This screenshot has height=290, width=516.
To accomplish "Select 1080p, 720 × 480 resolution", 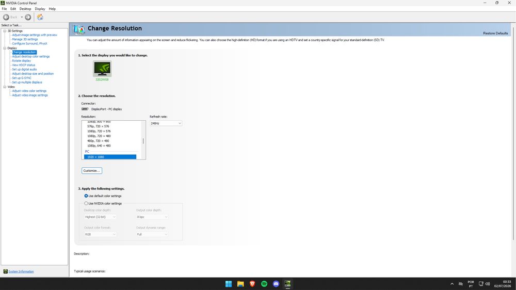I will coord(99,136).
